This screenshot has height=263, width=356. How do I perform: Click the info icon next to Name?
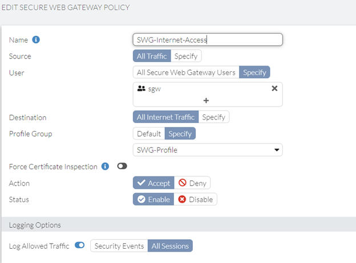pyautogui.click(x=36, y=40)
